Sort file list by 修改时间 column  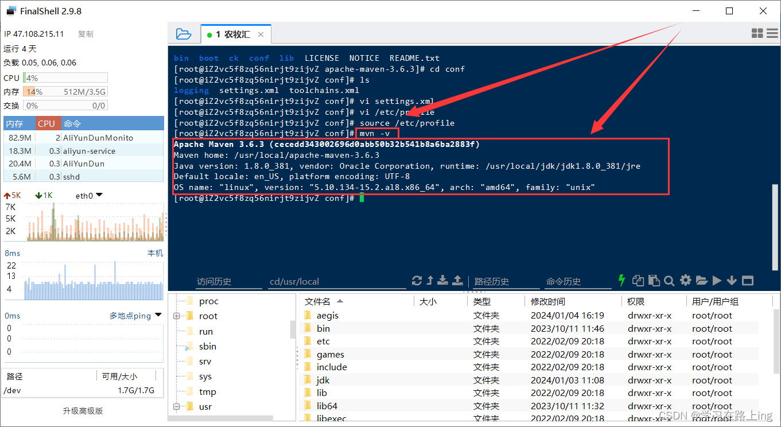[x=573, y=301]
